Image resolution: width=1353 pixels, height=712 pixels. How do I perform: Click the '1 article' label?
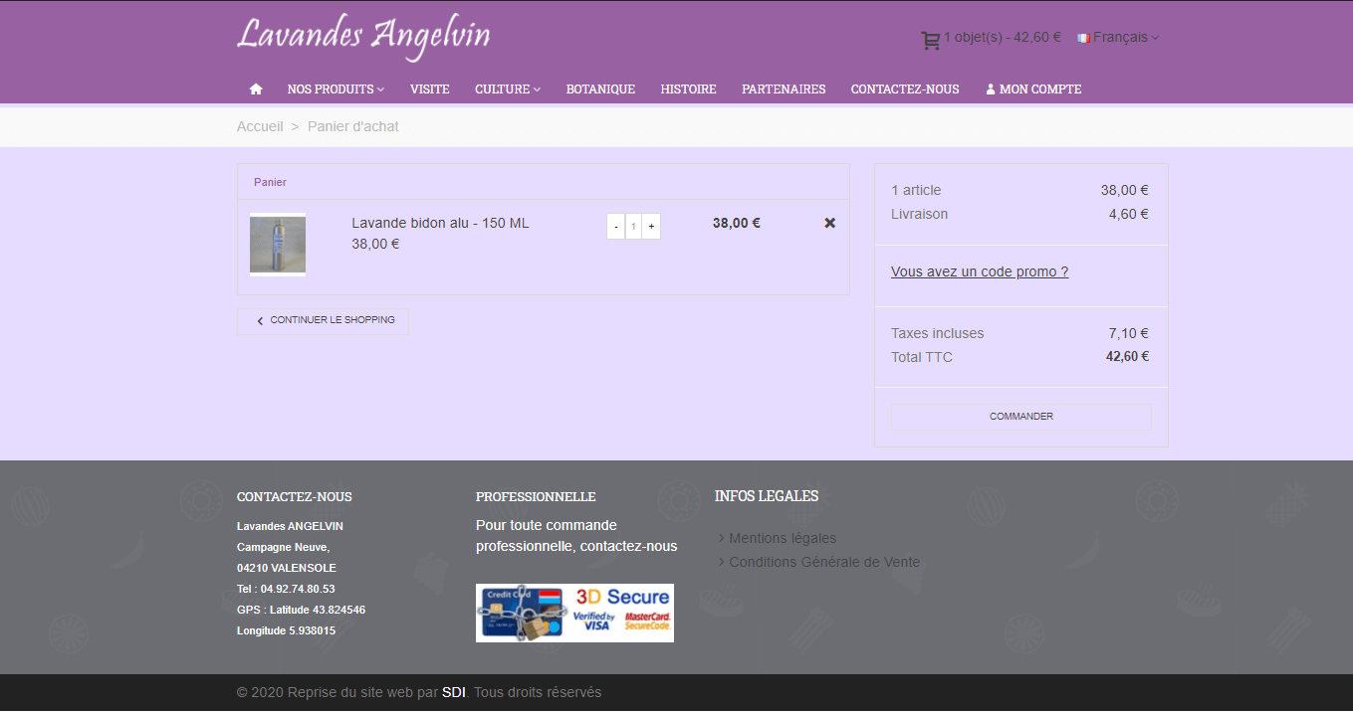tap(916, 190)
